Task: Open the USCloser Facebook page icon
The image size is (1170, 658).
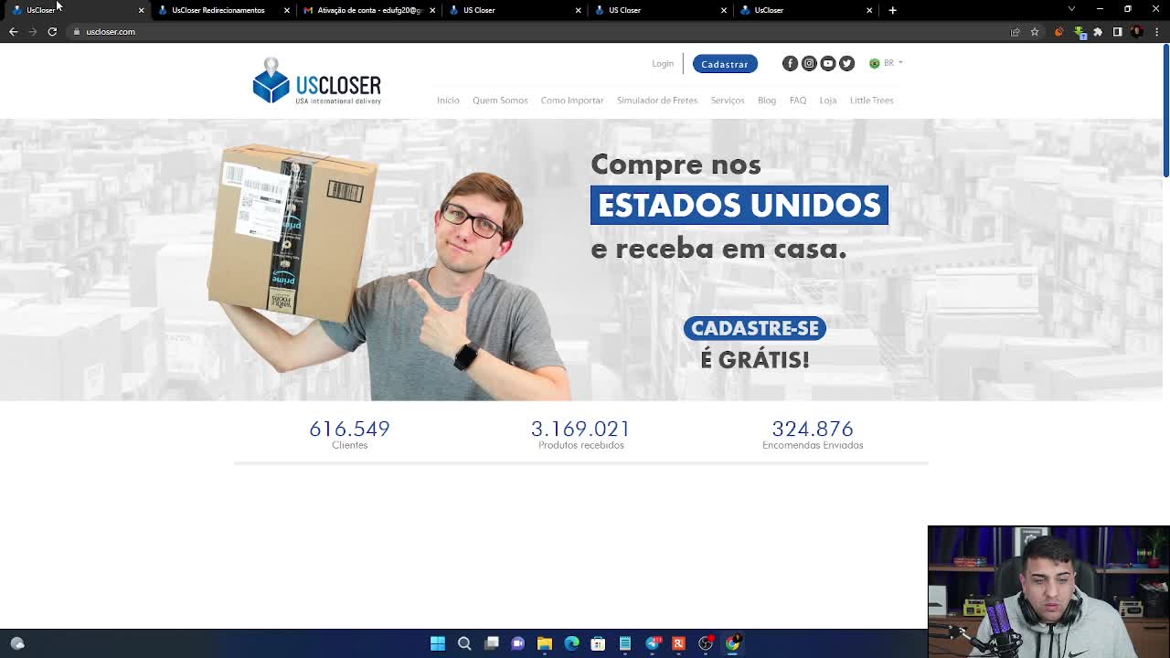Action: [790, 63]
